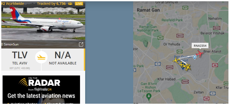Click the TLV Tel Aviv origin airport
The image size is (230, 105).
click(x=20, y=60)
